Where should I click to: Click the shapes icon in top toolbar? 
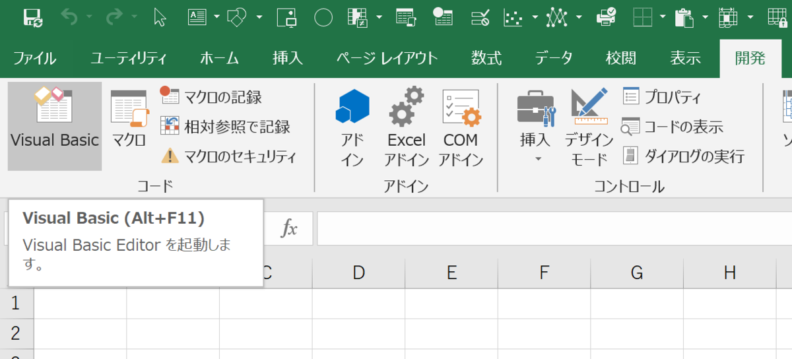pos(237,17)
